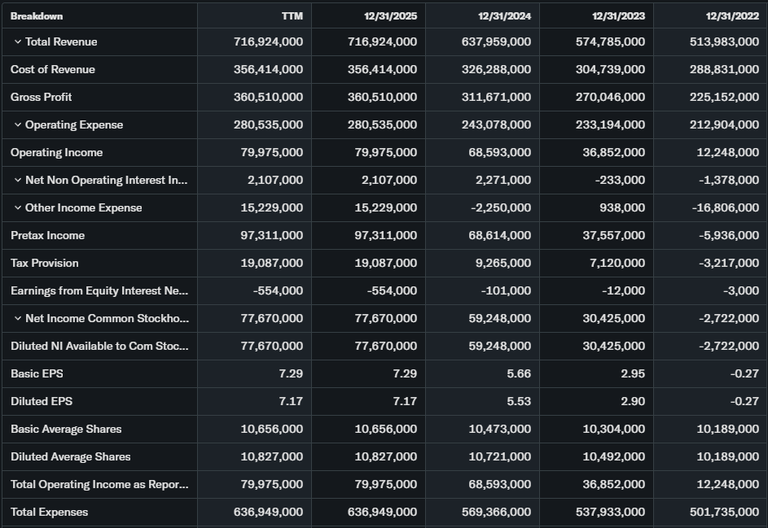Viewport: 768px width, 528px height.
Task: Expand the Total Revenue row chevron
Action: (17, 41)
